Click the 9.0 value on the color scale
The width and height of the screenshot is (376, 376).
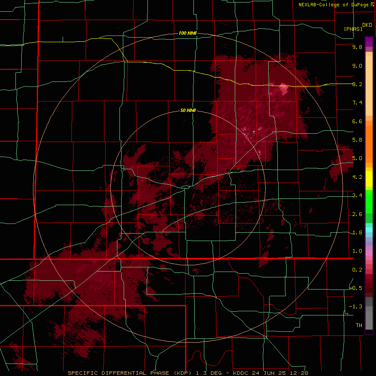click(x=357, y=66)
